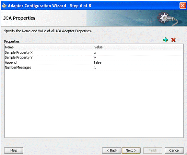
Task: Delete selected property with red X icon
Action: 173,40
